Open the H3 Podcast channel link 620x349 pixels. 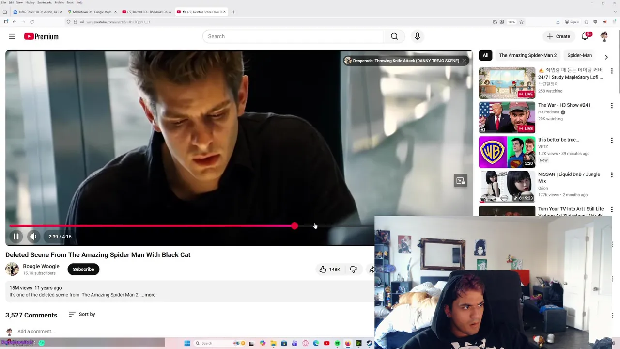coord(549,112)
